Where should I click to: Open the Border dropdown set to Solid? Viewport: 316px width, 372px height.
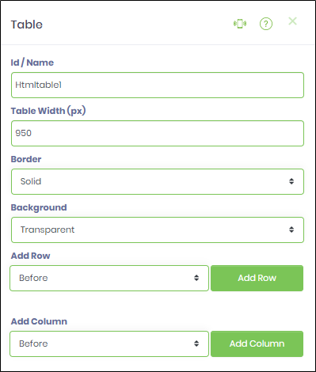click(x=158, y=181)
